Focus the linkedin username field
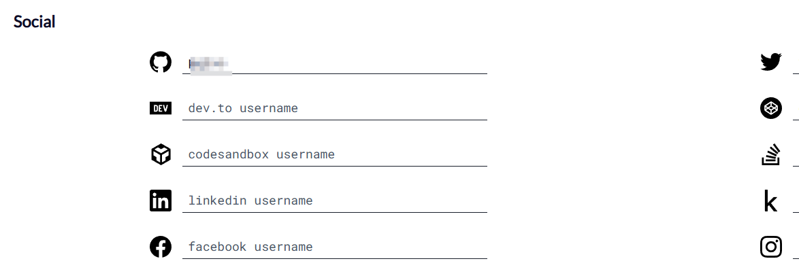This screenshot has width=799, height=276. [335, 202]
